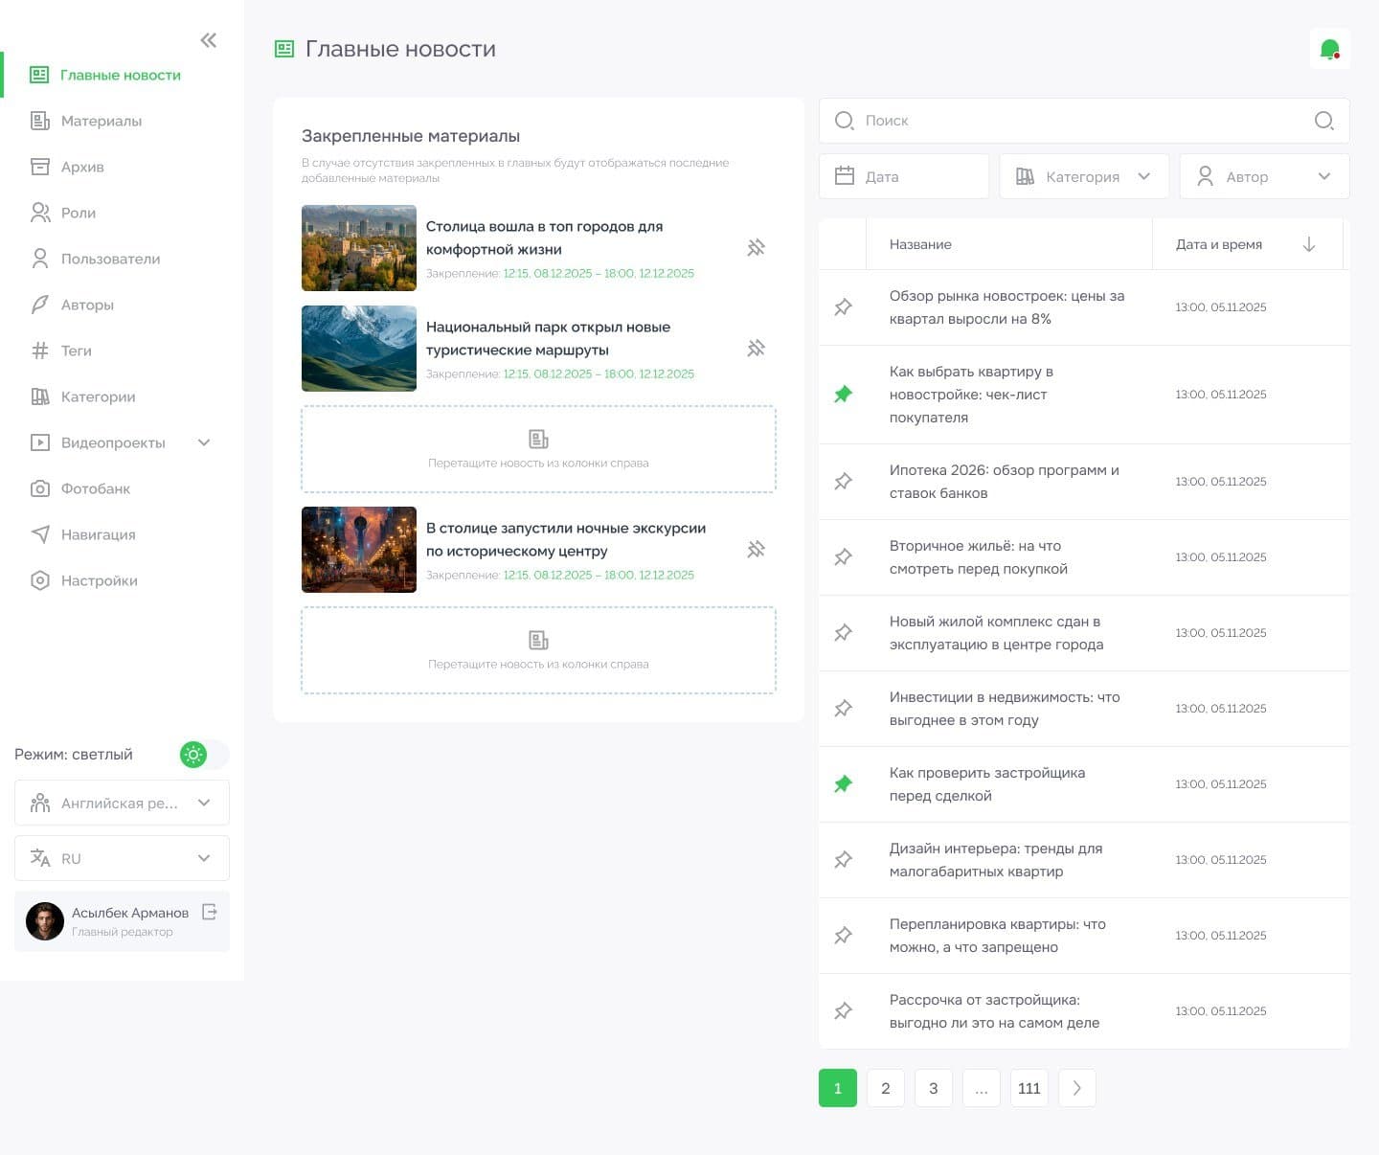This screenshot has width=1379, height=1155.
Task: Pin 'Перепланировка квартиры' row
Action: (843, 936)
